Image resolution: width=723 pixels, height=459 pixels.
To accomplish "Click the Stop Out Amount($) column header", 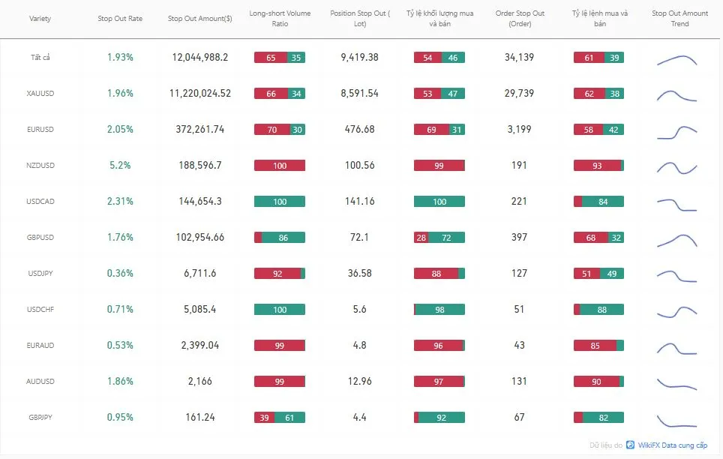I will coord(200,19).
